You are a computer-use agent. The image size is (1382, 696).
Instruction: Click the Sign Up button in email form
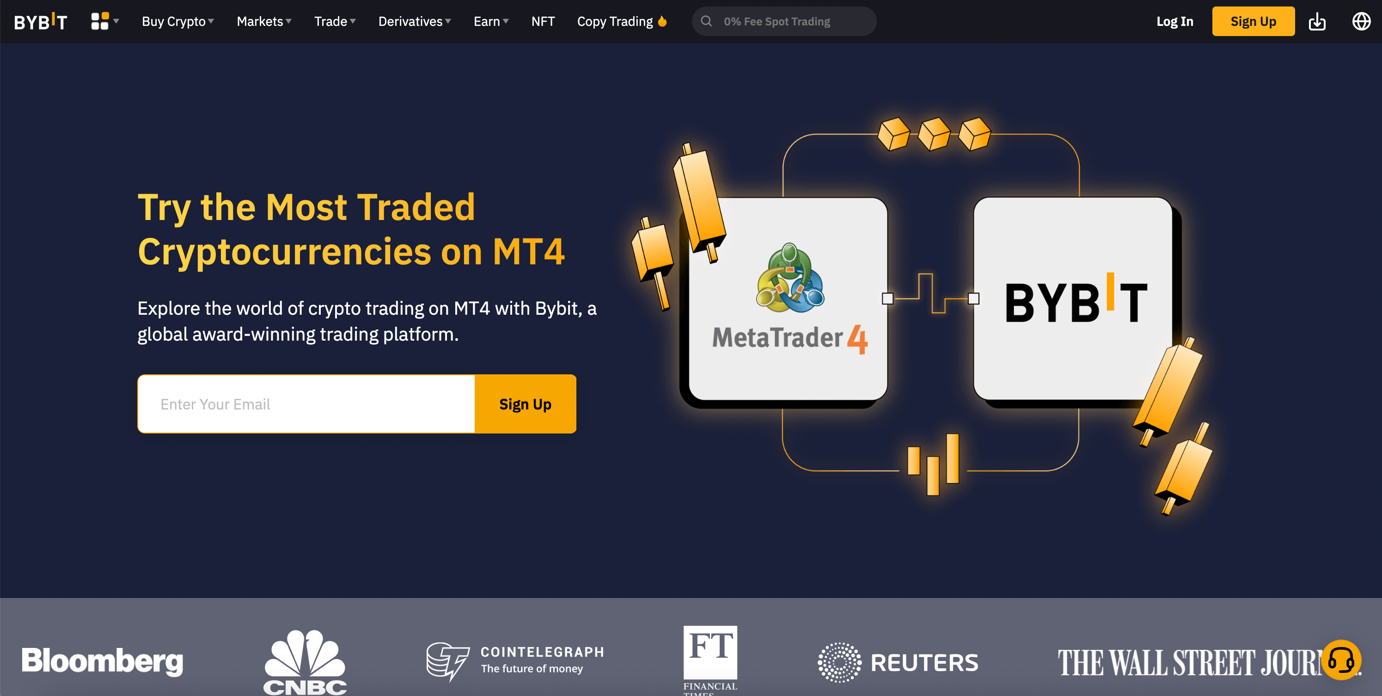(525, 404)
